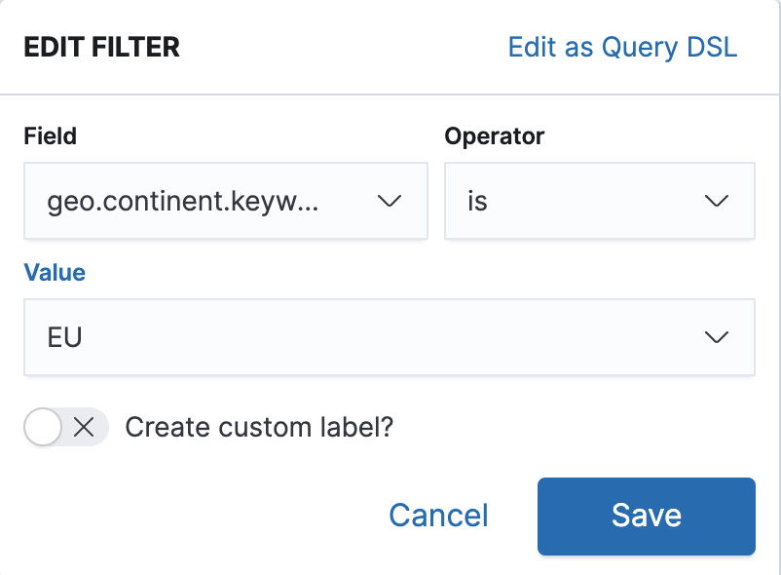Click the blue Value label
The height and width of the screenshot is (575, 781).
pos(54,272)
